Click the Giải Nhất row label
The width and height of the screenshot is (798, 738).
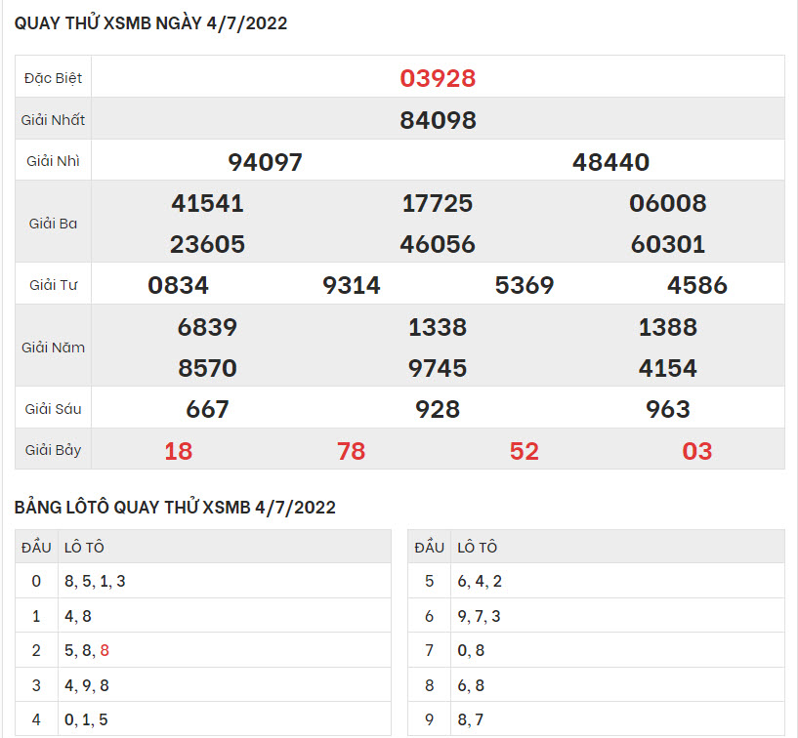point(54,120)
